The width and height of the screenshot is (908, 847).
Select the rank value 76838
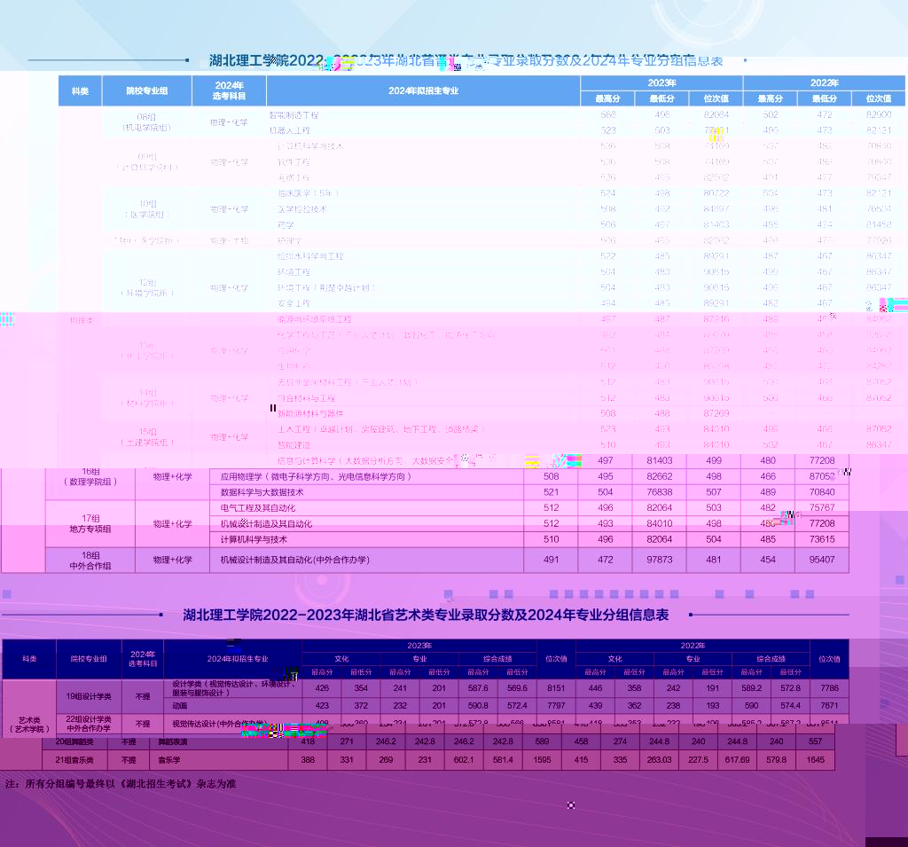coord(660,492)
